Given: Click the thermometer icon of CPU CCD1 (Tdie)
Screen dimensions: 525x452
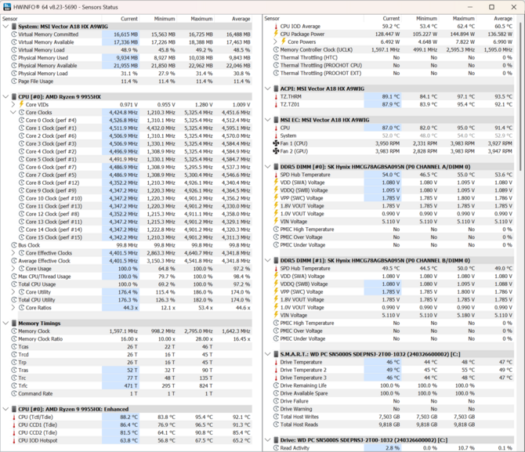Looking at the screenshot, I should pos(14,425).
